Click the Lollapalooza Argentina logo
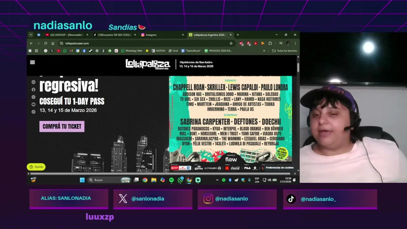 [x=147, y=64]
